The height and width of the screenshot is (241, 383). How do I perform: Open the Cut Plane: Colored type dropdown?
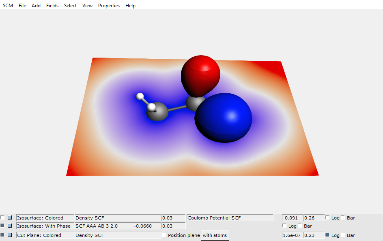point(45,235)
